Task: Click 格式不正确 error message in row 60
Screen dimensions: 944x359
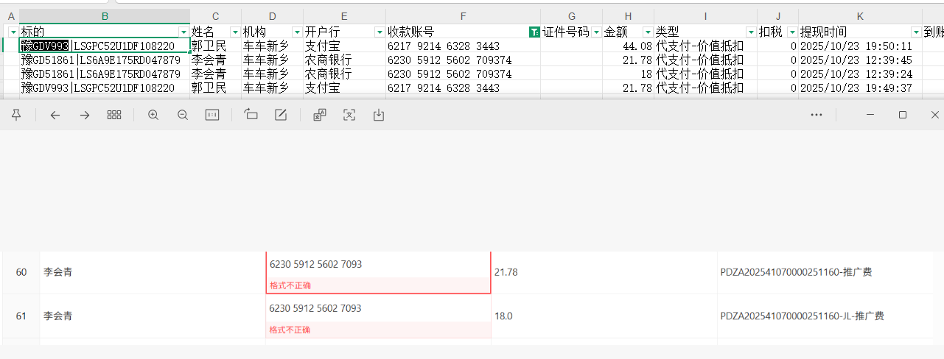Action: click(290, 285)
